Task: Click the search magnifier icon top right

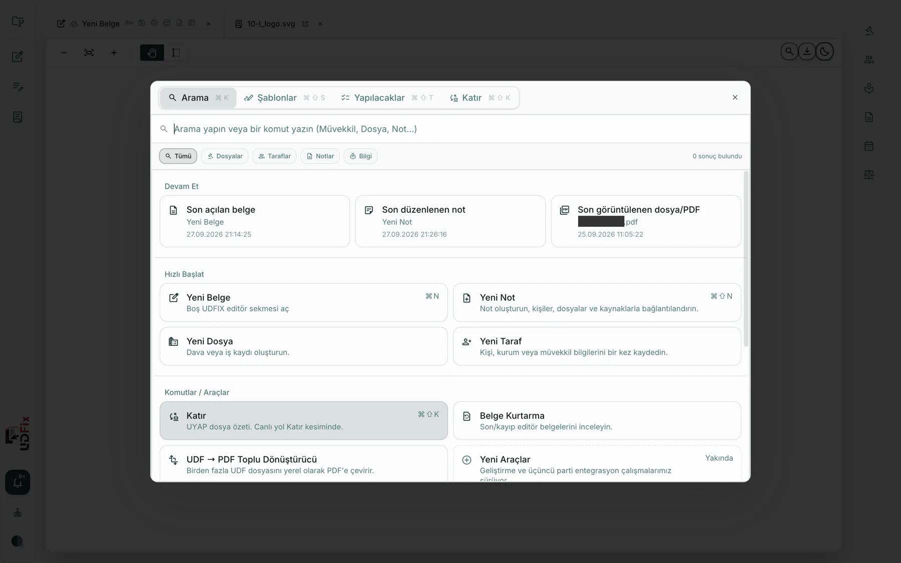Action: tap(789, 52)
